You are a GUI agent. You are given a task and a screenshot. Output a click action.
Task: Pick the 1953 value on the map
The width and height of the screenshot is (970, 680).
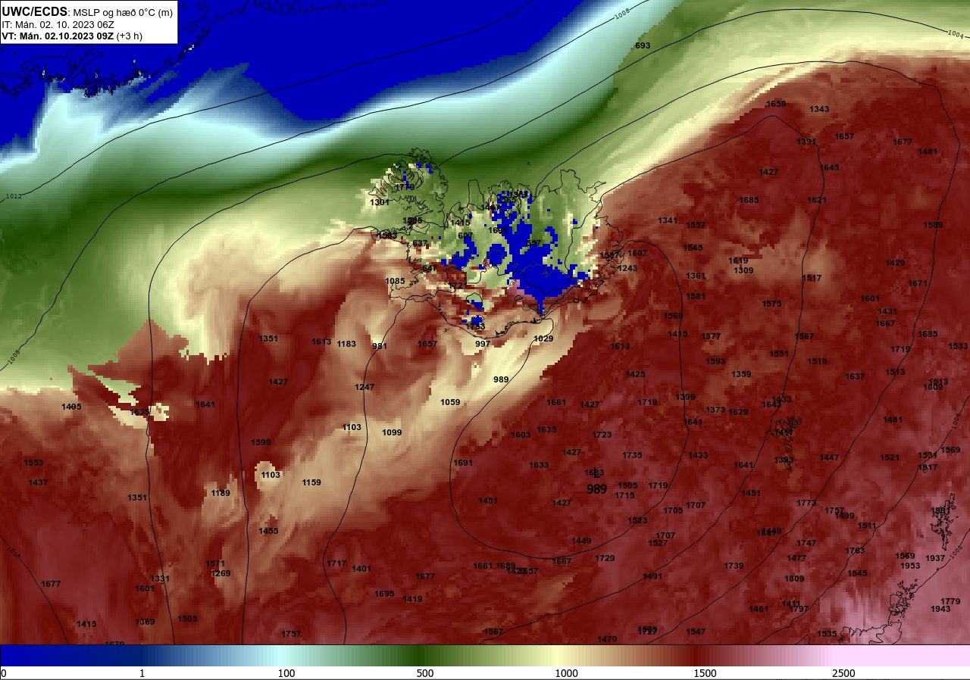[x=910, y=566]
